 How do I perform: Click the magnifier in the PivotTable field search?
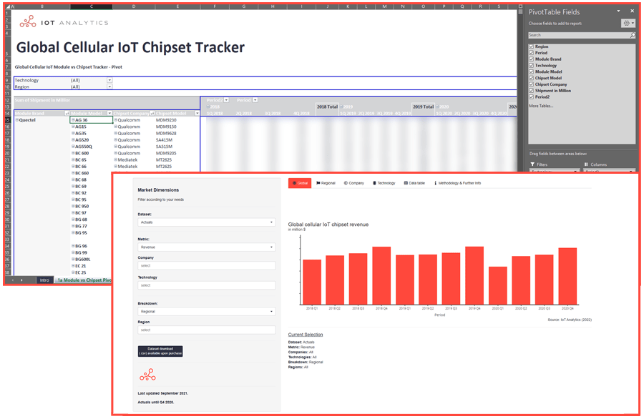(x=633, y=35)
